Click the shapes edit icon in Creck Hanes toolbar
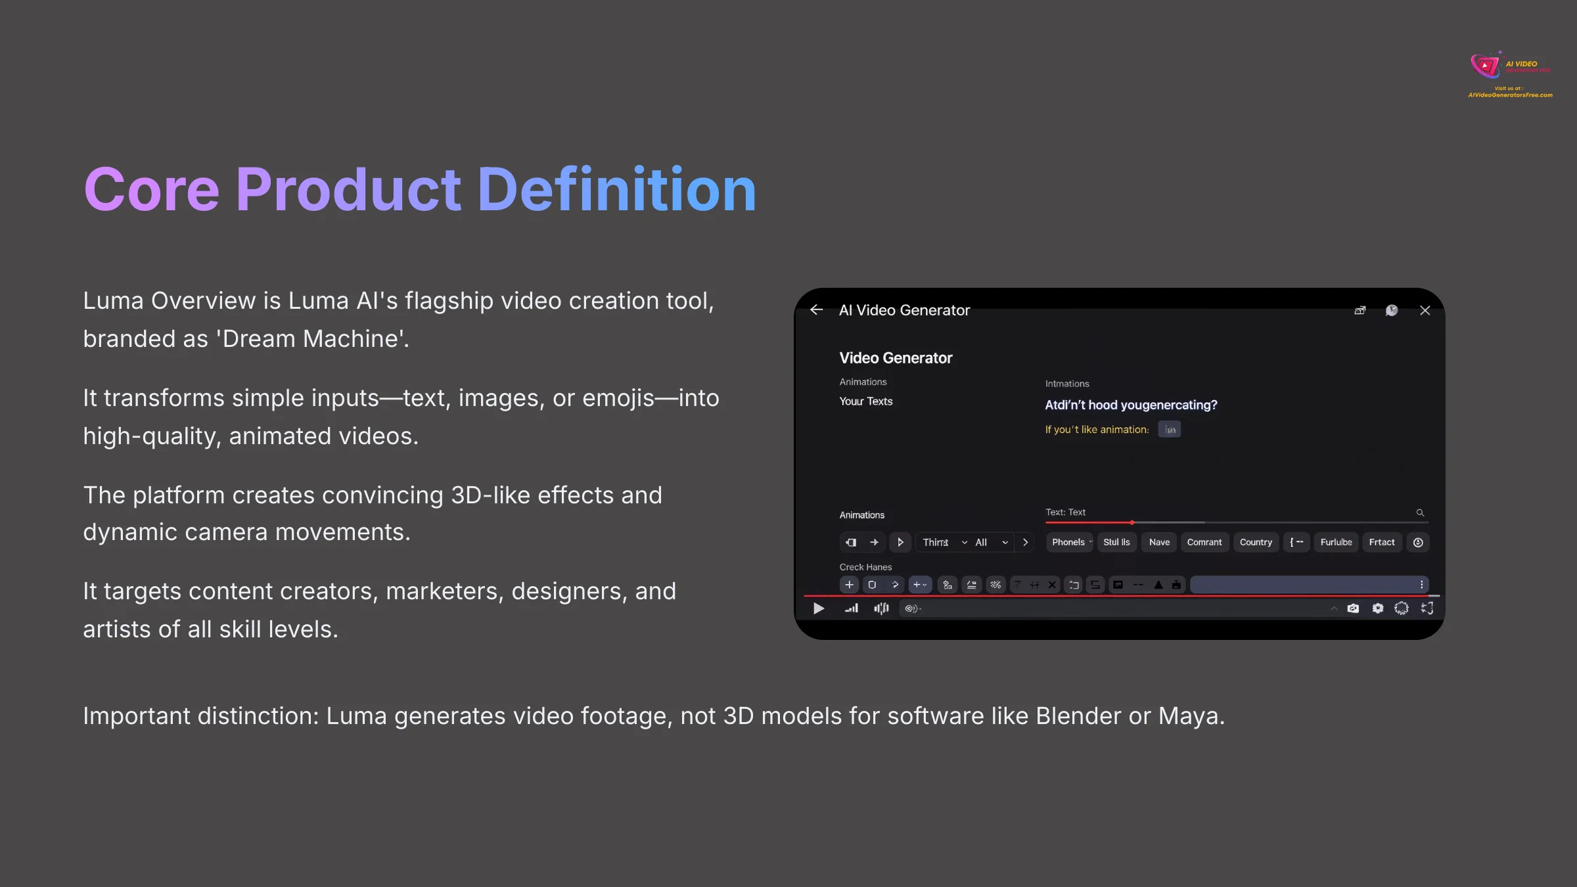 [948, 584]
